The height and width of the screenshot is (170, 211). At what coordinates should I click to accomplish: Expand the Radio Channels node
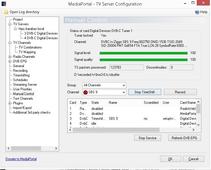pyautogui.click(x=10, y=57)
